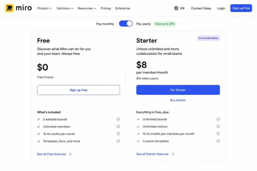Image resolution: width=257 pixels, height=171 pixels.
Task: Click the Unlimited boards feature text
Action: point(155,119)
